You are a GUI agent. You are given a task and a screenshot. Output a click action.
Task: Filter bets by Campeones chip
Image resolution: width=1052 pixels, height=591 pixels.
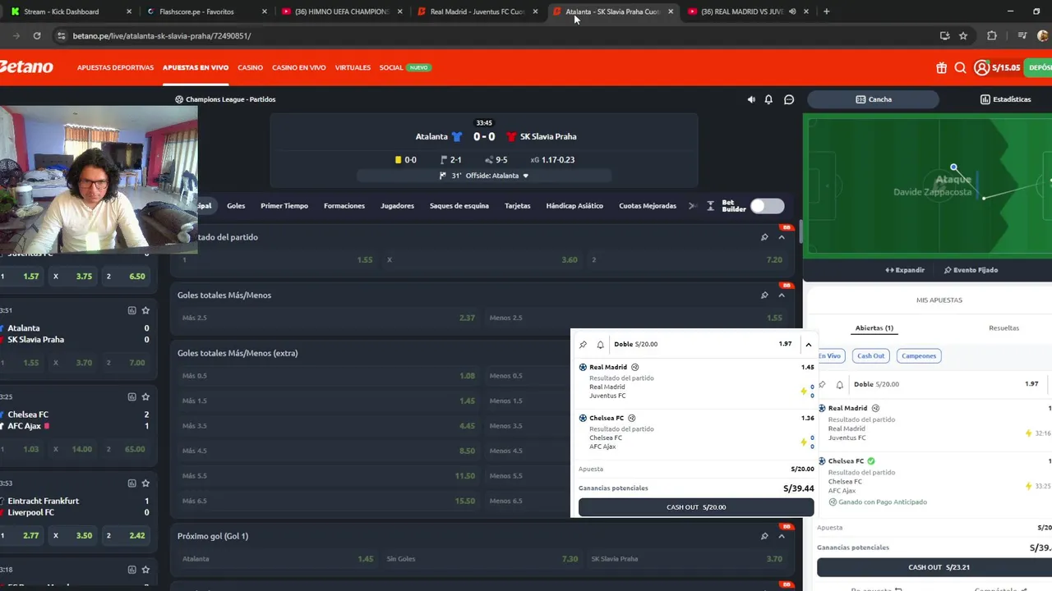click(x=918, y=356)
